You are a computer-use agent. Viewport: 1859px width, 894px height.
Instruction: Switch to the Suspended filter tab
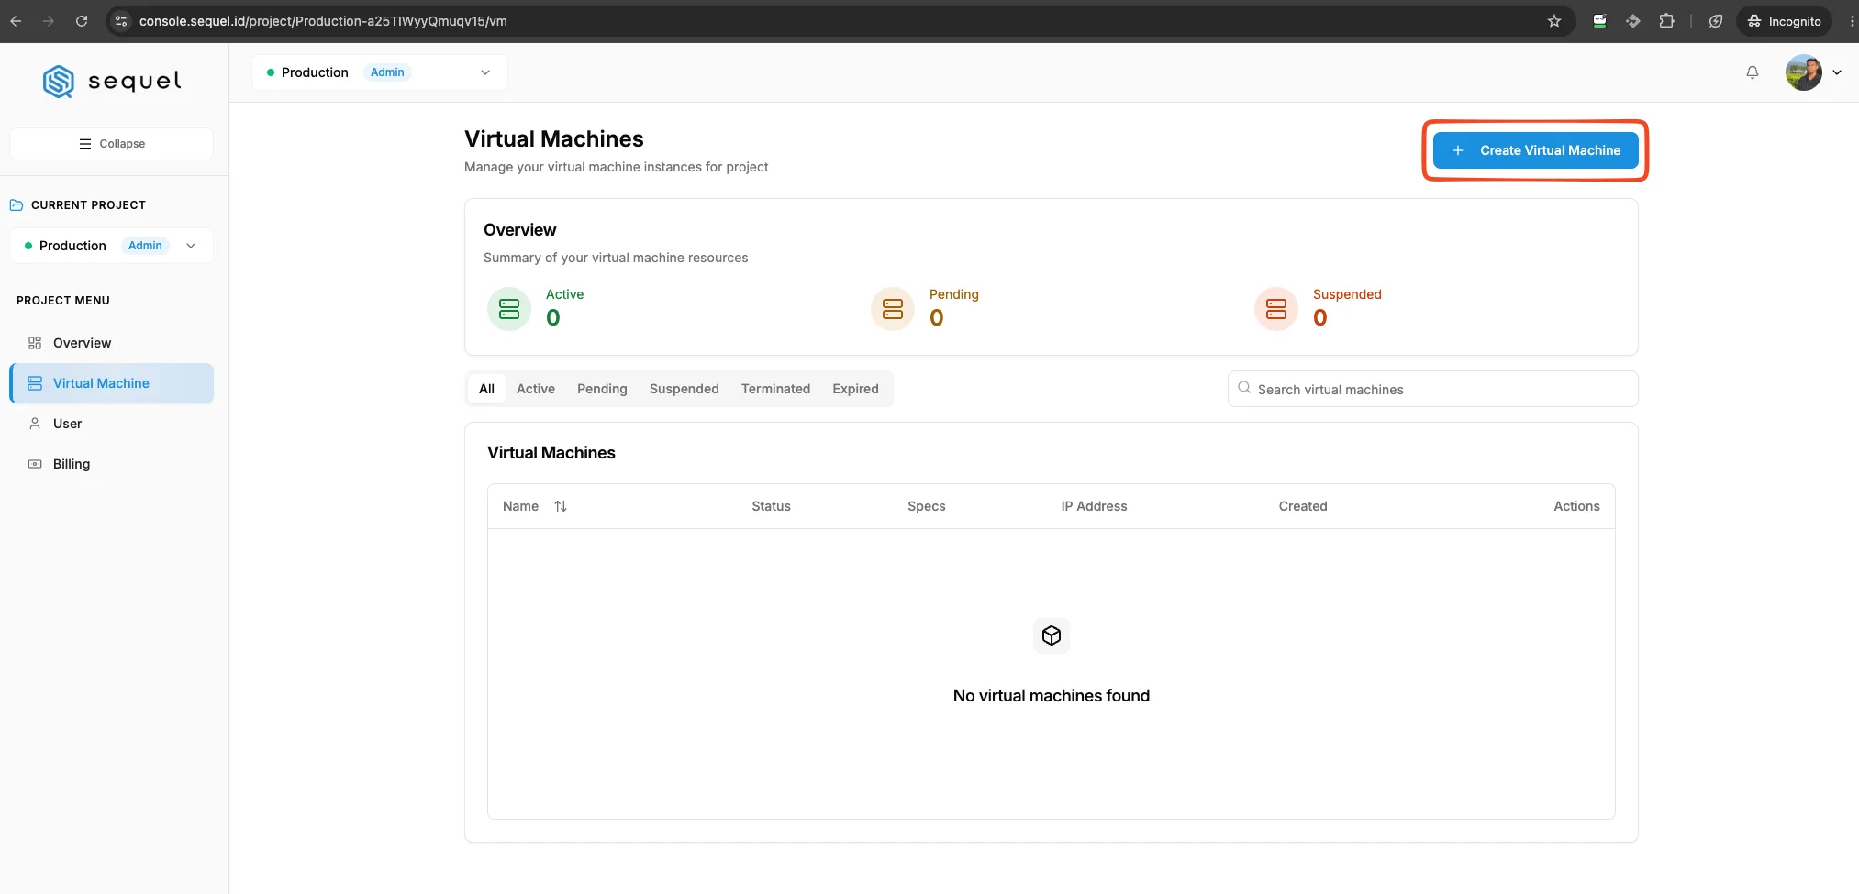pos(684,389)
